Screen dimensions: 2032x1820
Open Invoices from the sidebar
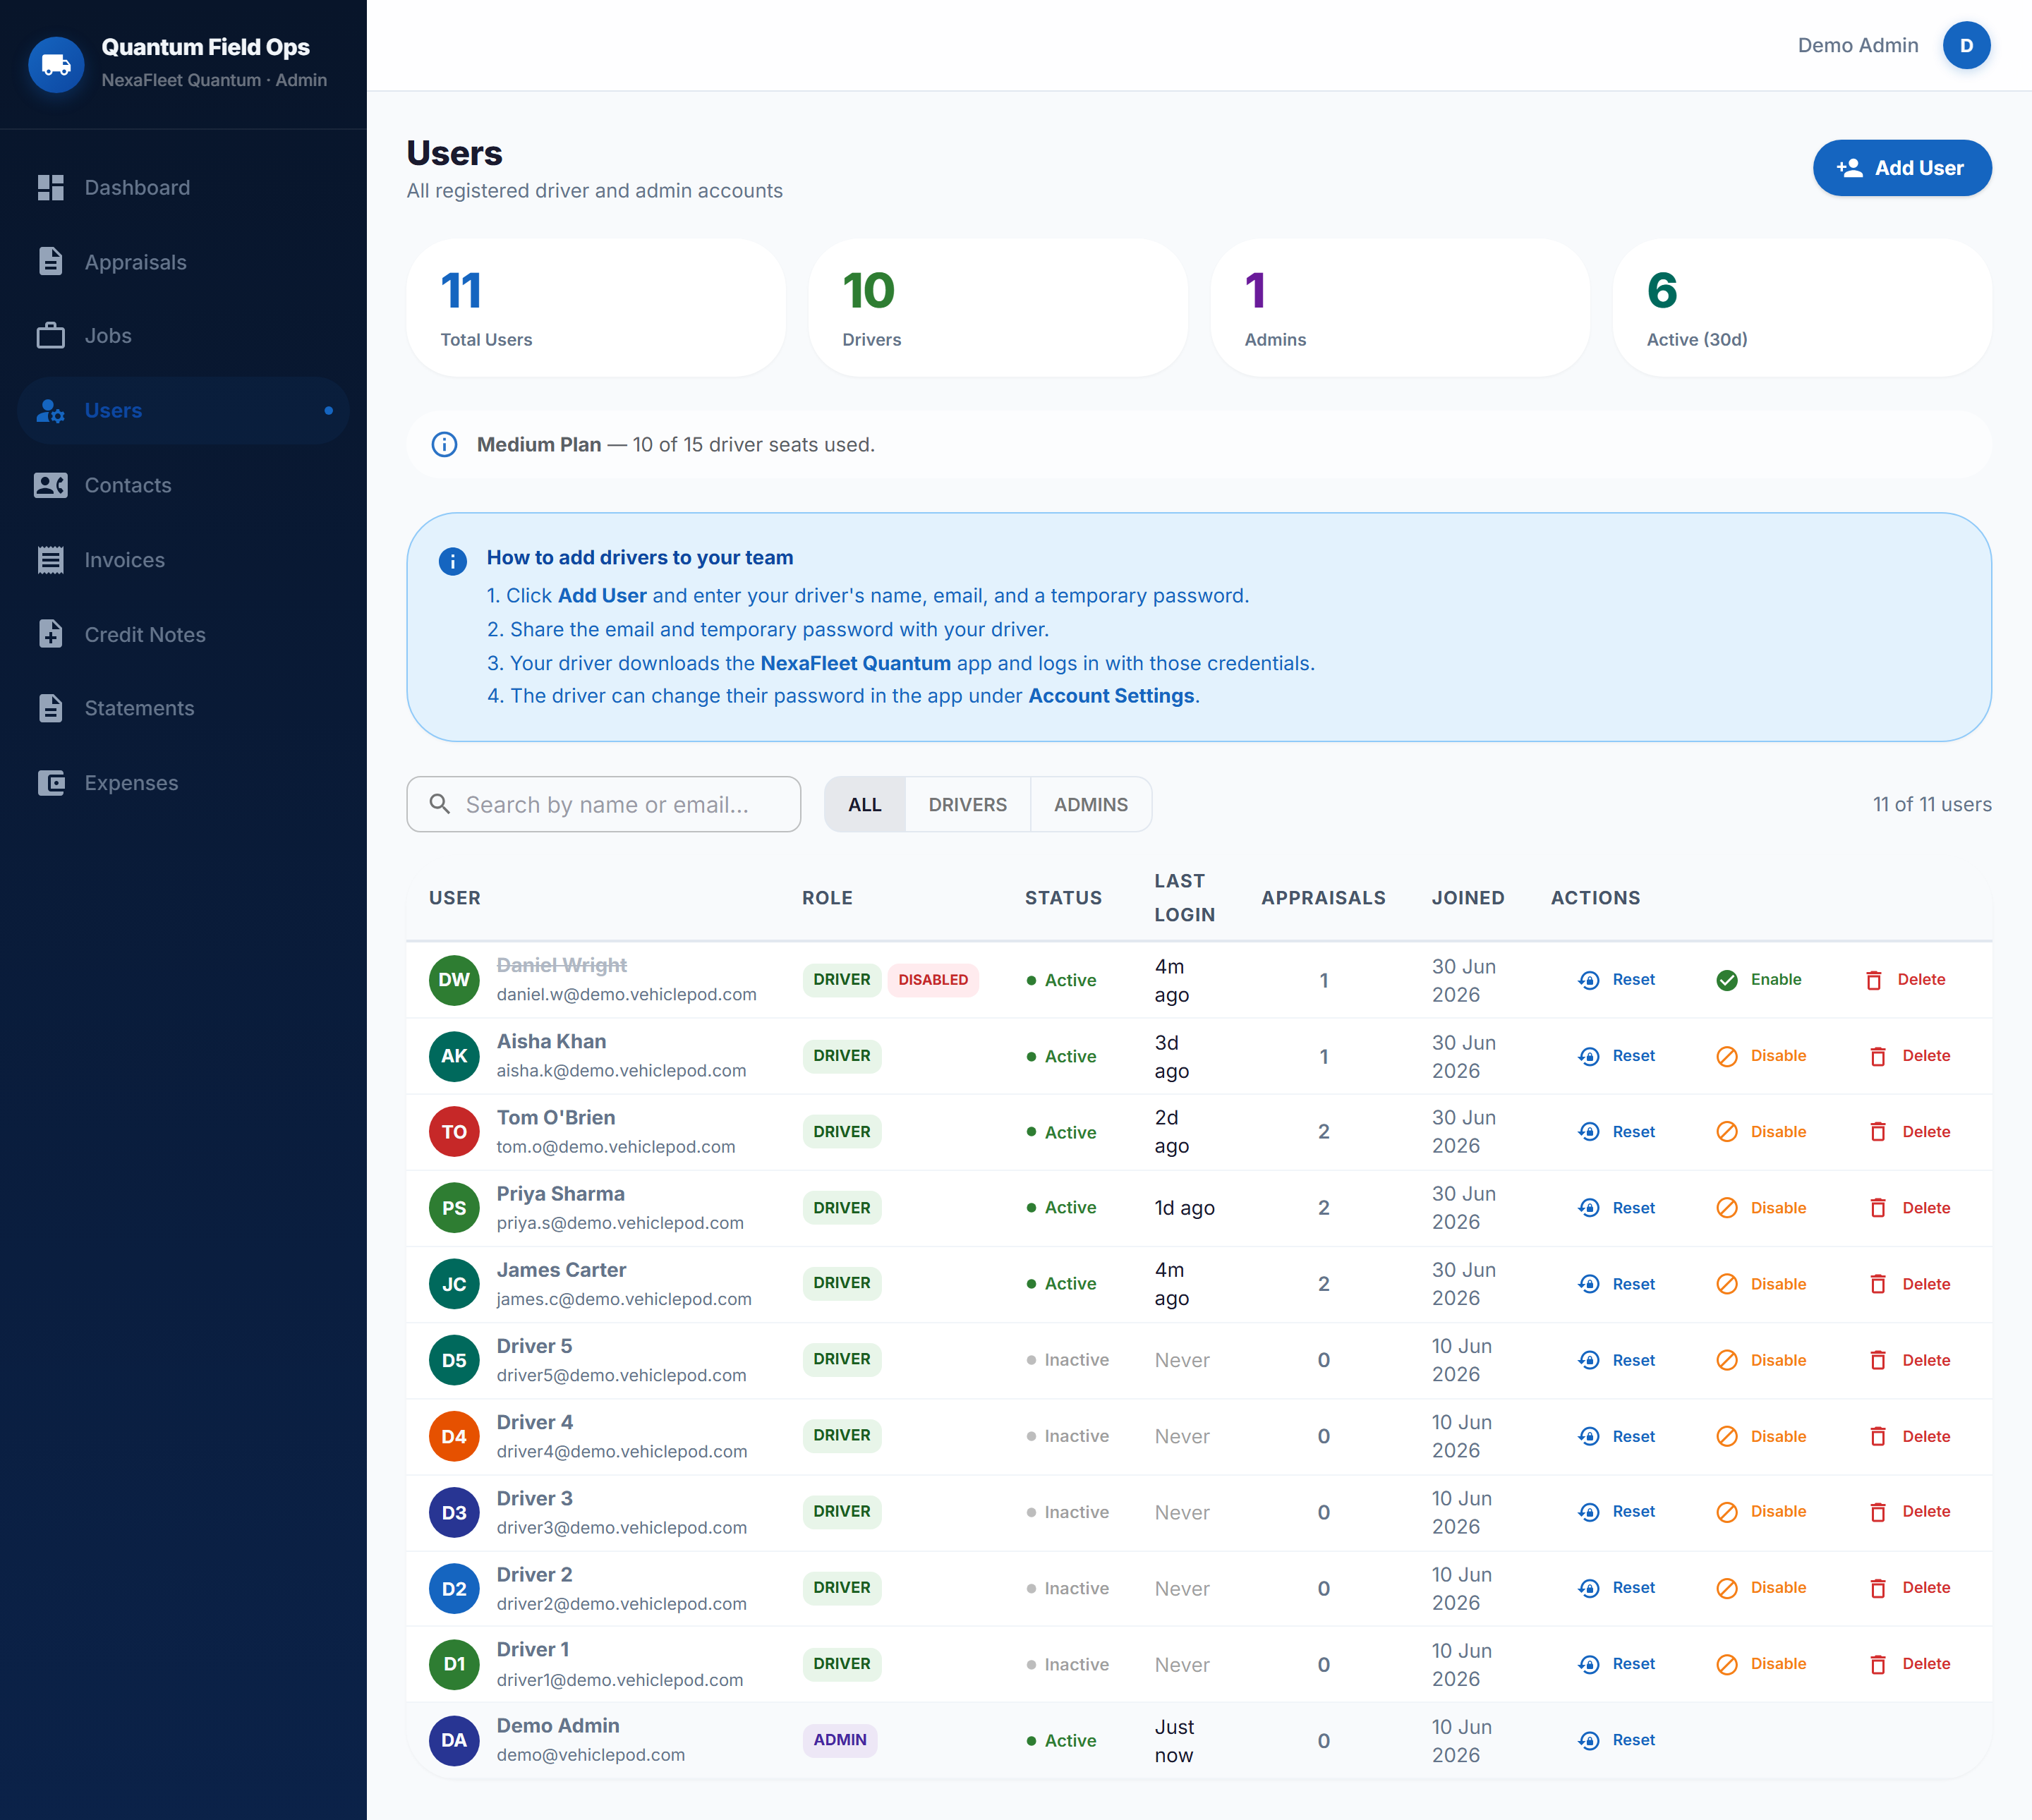click(183, 560)
